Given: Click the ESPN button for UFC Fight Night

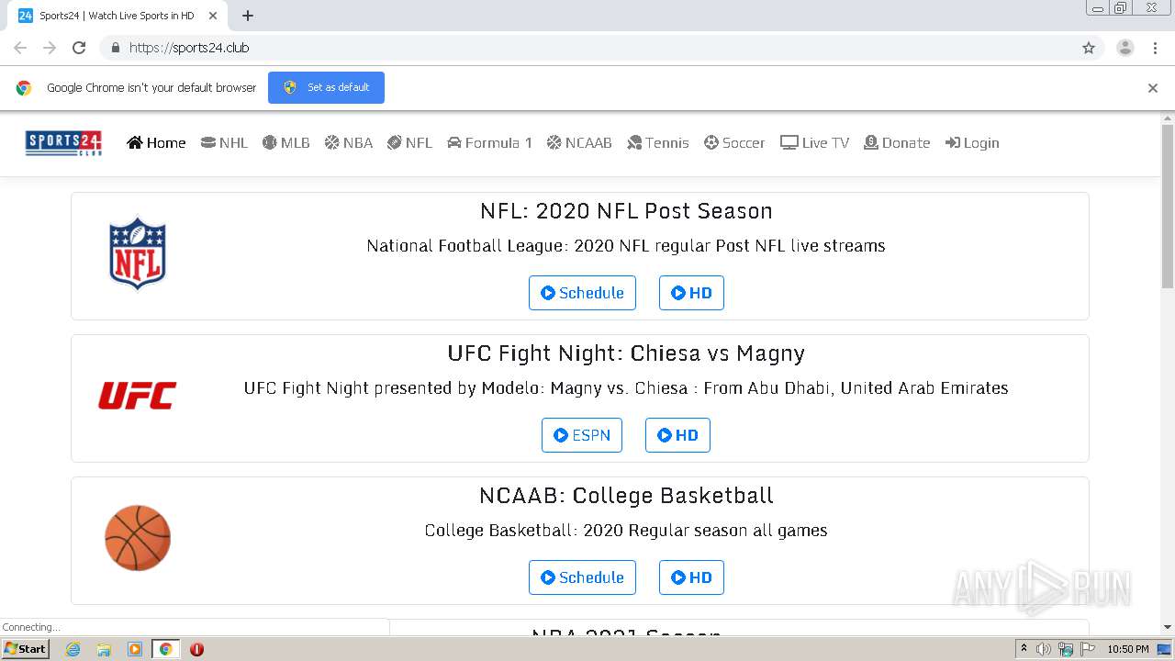Looking at the screenshot, I should tap(582, 435).
